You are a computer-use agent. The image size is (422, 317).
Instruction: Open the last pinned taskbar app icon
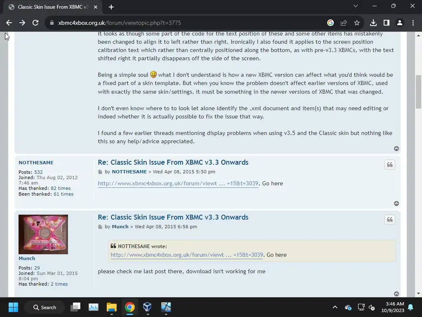click(166, 307)
